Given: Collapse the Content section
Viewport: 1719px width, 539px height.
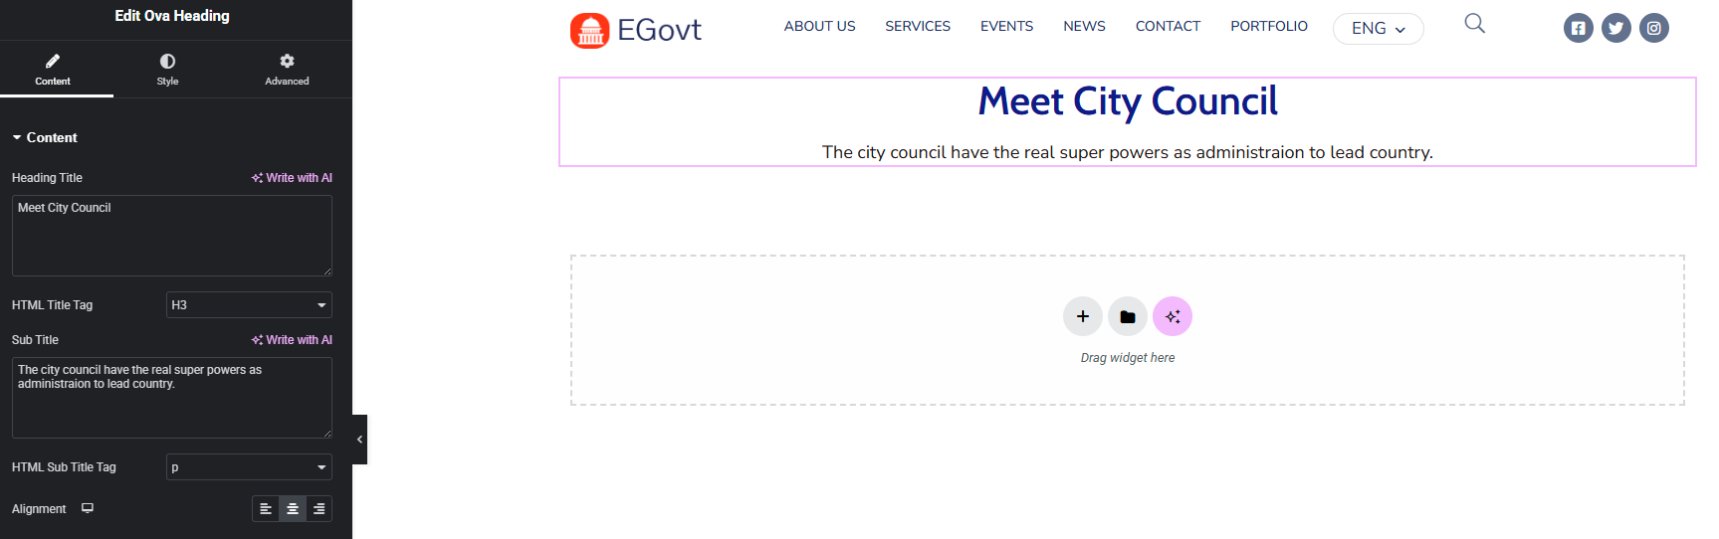Looking at the screenshot, I should click(x=45, y=138).
